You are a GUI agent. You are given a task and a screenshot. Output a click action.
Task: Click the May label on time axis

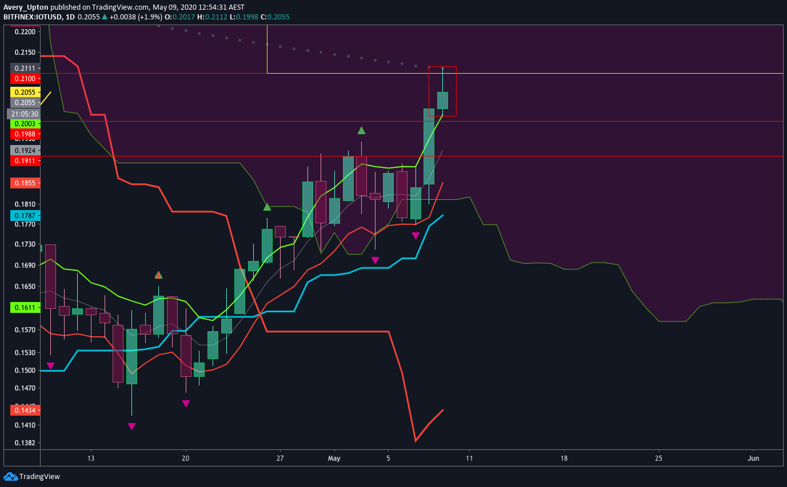(x=334, y=458)
